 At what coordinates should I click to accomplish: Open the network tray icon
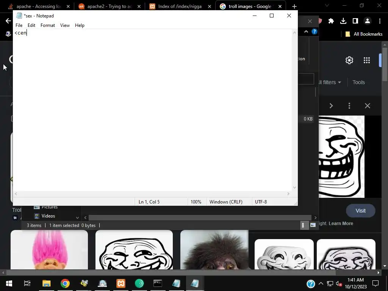330,283
